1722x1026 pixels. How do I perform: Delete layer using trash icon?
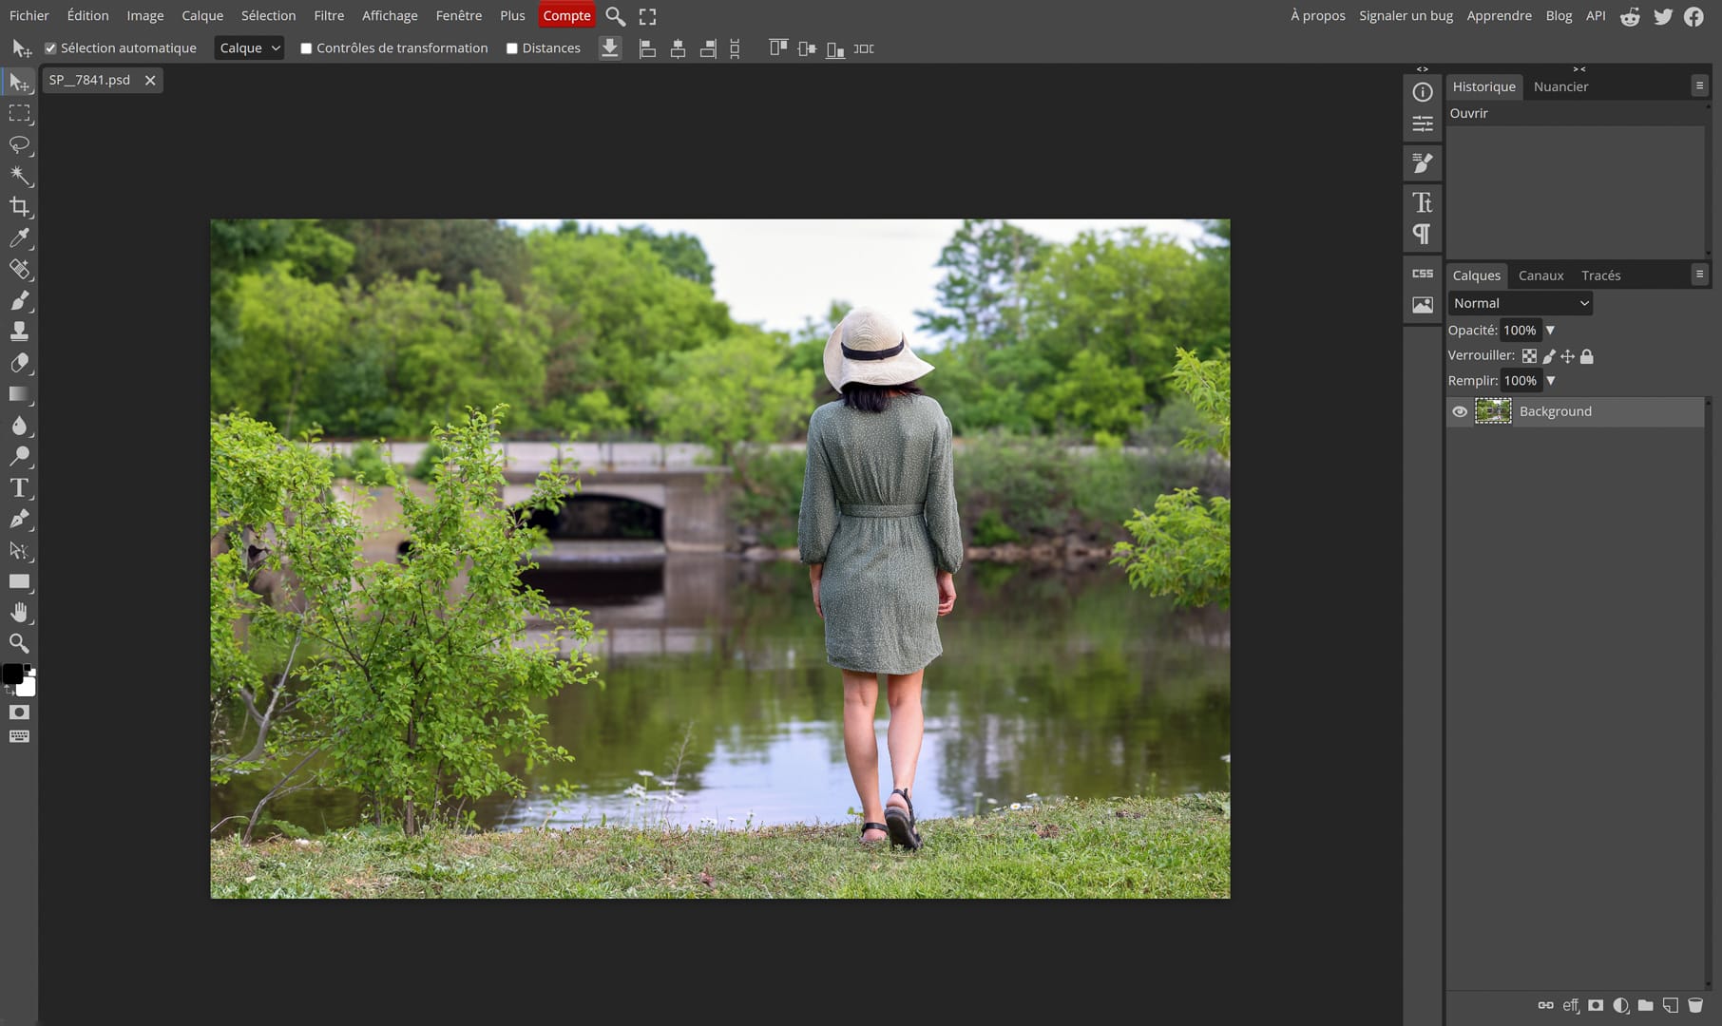(x=1695, y=1005)
